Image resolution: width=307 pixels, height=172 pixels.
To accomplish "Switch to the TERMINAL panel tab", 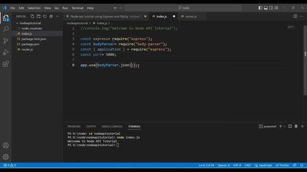I will click(134, 126).
